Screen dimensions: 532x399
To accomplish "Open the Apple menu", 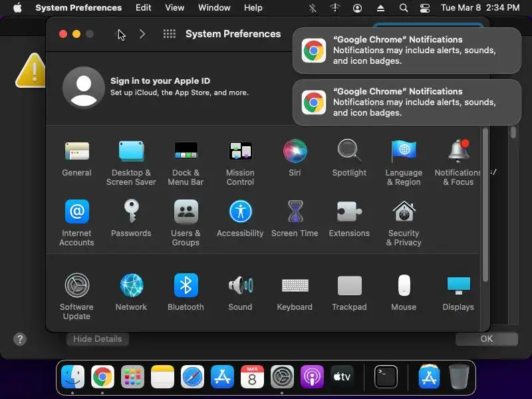I will pyautogui.click(x=18, y=7).
